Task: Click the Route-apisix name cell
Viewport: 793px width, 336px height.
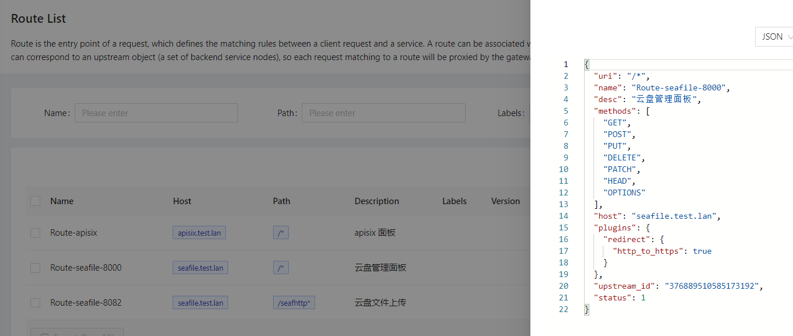Action: 74,233
